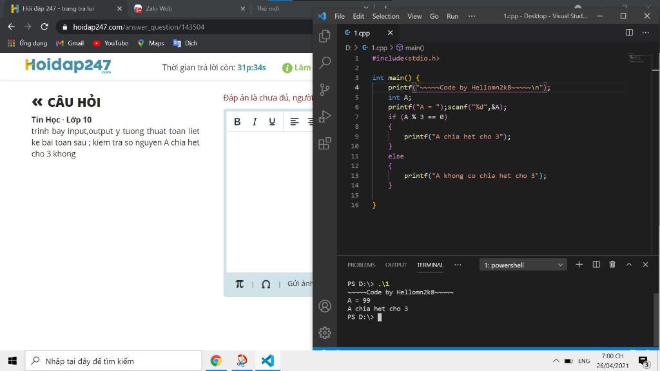
Task: Open the panel's additional views ellipsis
Action: [x=458, y=265]
